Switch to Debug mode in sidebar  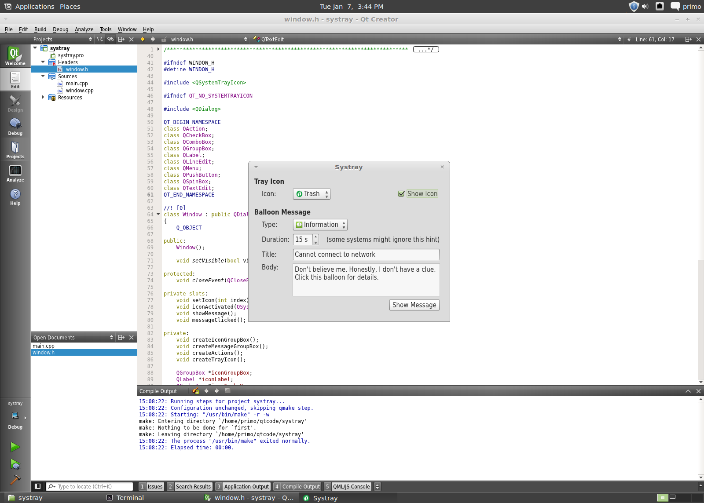(15, 127)
